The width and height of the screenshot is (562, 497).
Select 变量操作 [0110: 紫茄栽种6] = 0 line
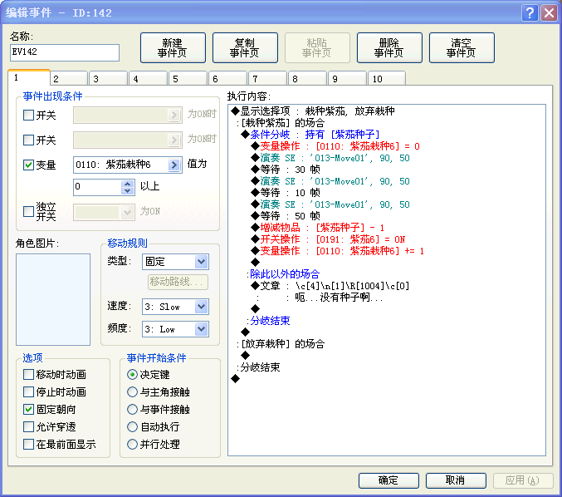point(335,146)
